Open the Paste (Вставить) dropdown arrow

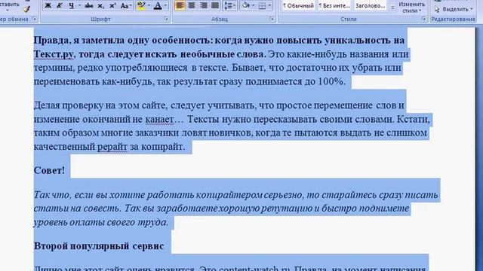pyautogui.click(x=8, y=10)
